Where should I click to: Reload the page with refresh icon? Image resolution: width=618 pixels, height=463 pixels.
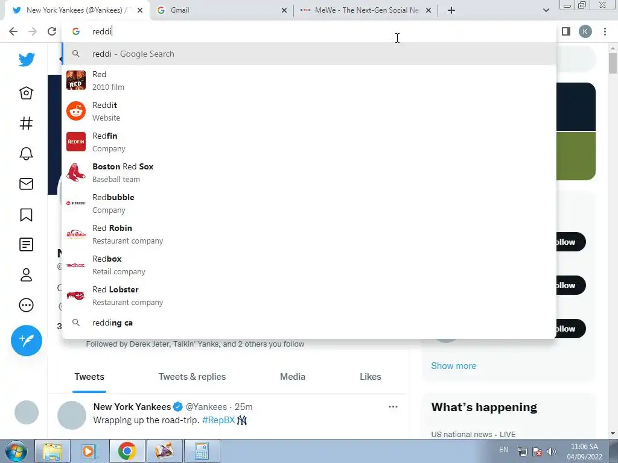(x=52, y=31)
